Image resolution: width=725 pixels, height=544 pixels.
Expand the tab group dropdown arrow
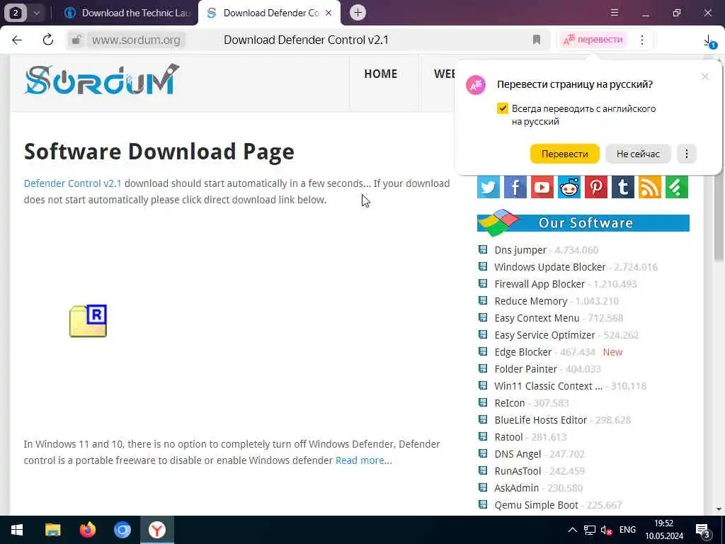(x=36, y=13)
